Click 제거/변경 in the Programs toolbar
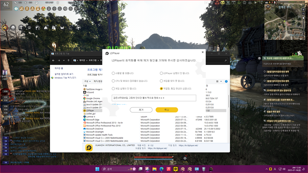The width and height of the screenshot is (308, 173). point(98,81)
